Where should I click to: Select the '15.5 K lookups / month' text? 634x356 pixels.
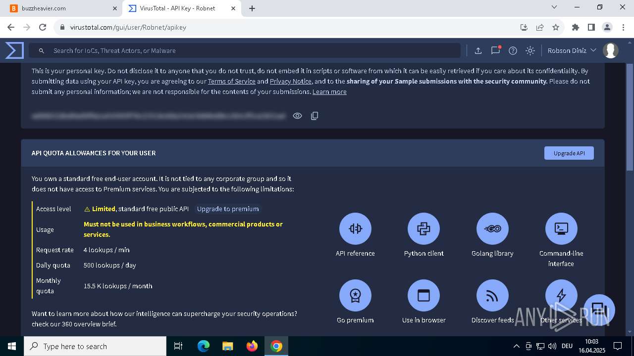(118, 286)
